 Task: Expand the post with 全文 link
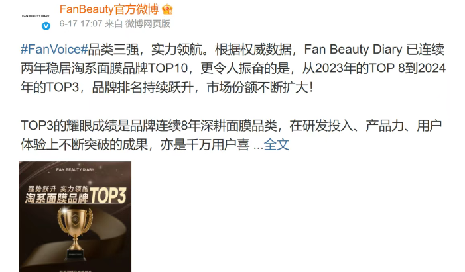(x=277, y=144)
